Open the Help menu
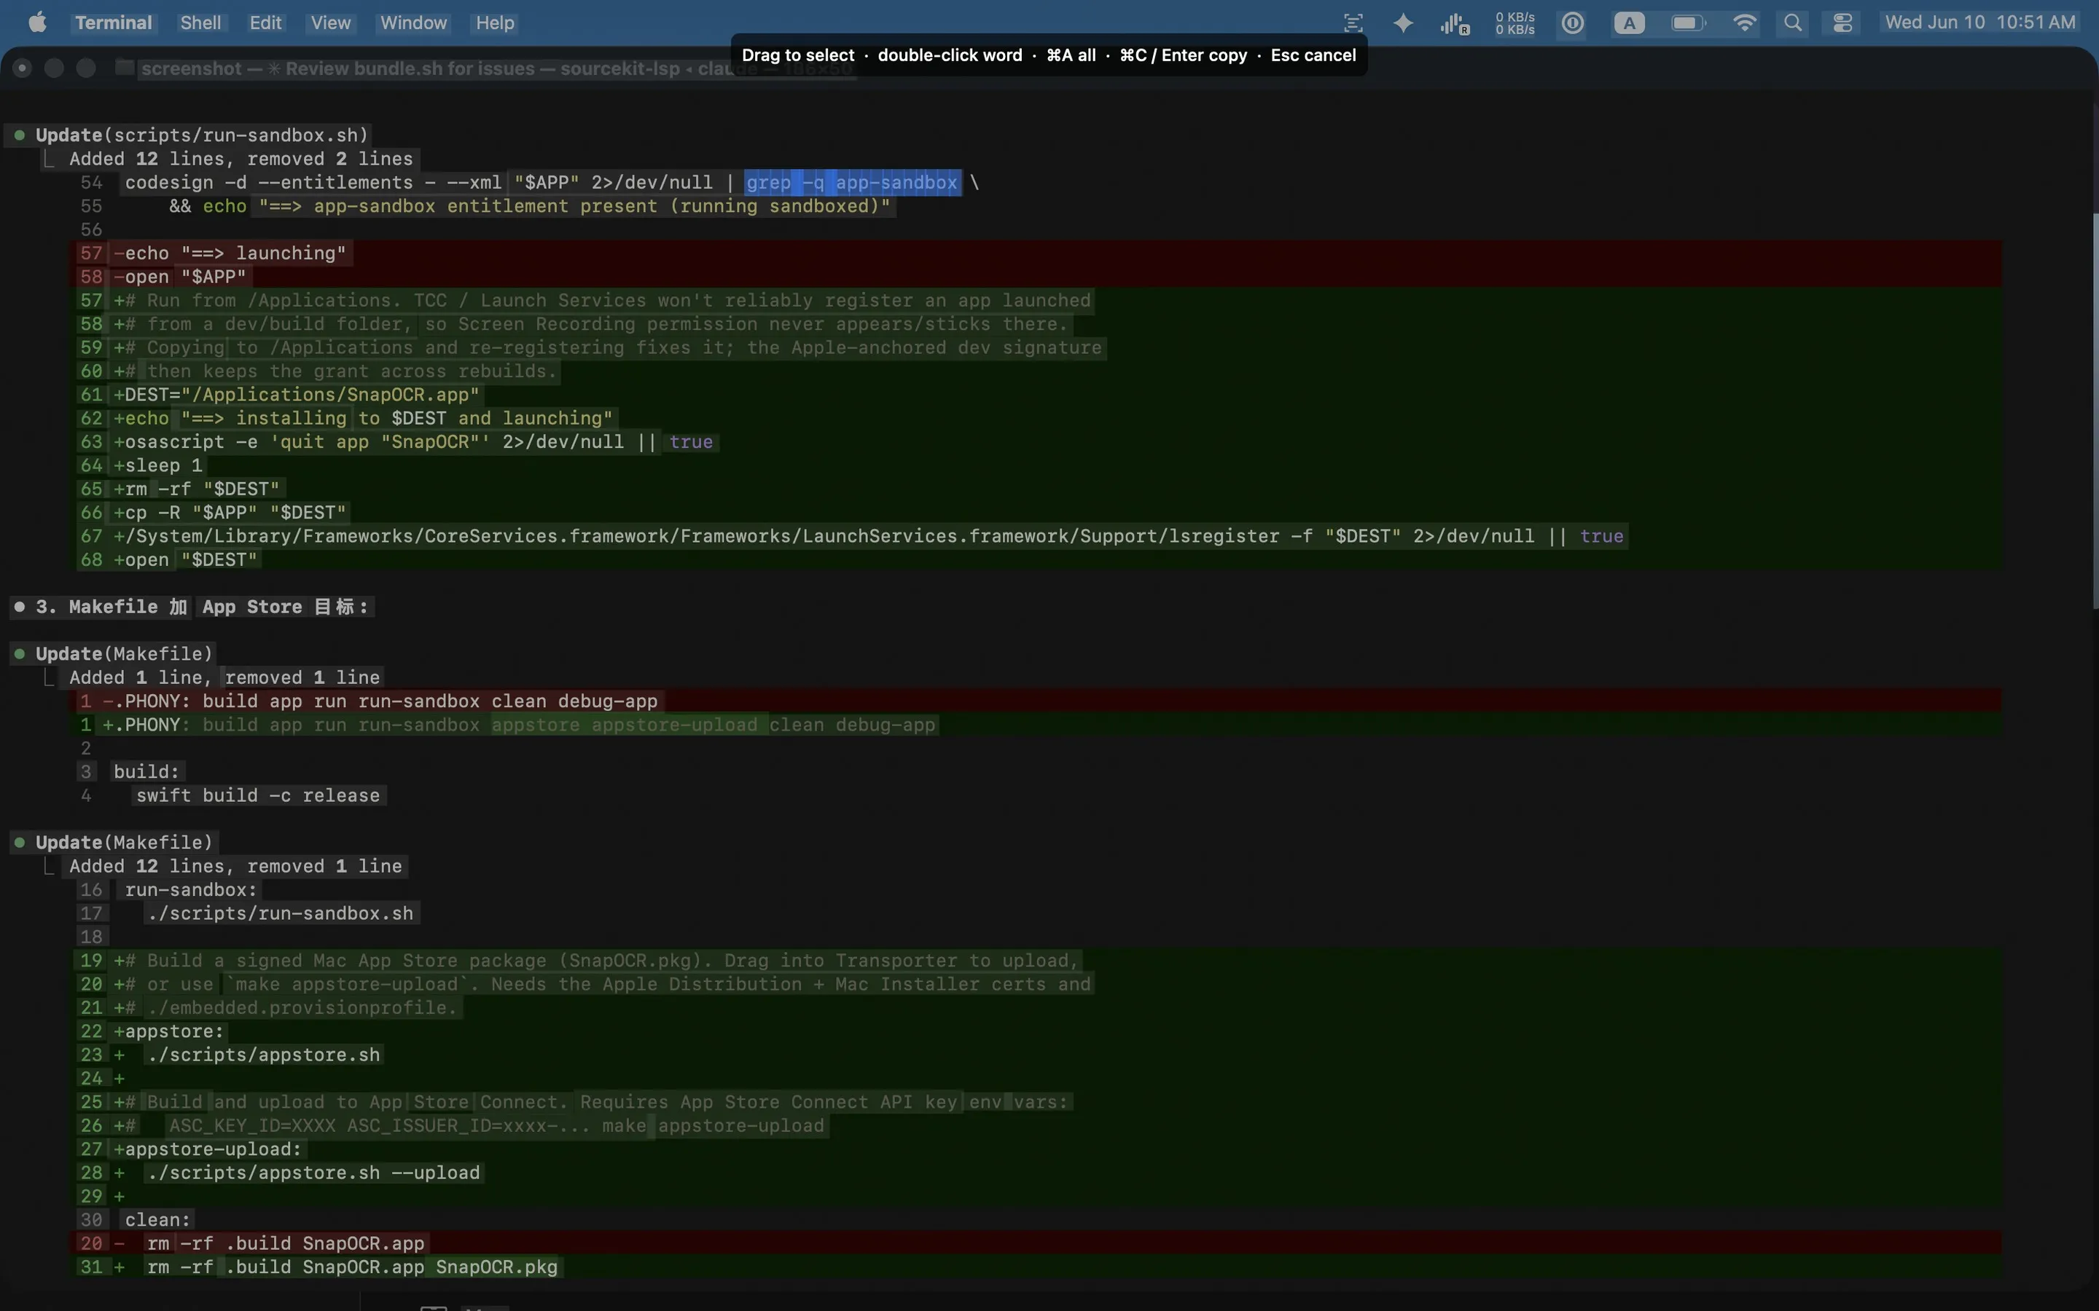The image size is (2099, 1311). (x=494, y=23)
